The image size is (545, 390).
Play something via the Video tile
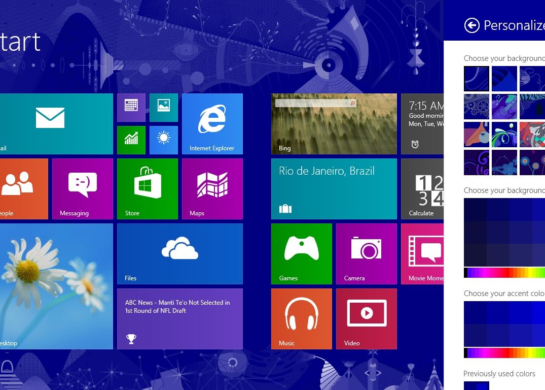367,318
